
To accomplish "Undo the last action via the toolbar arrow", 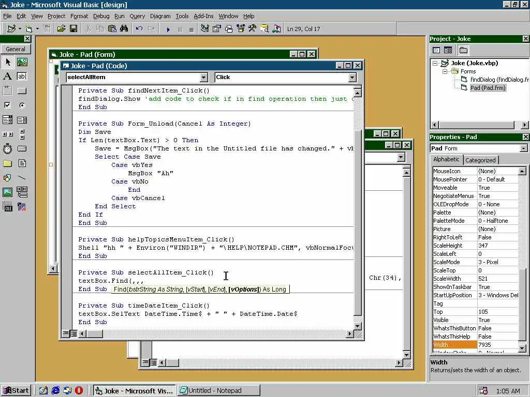I will click(x=139, y=29).
